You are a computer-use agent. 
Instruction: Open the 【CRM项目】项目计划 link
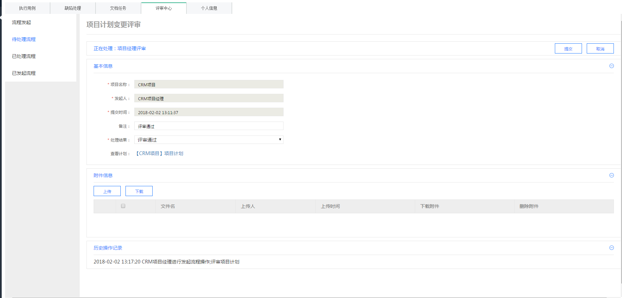[159, 153]
